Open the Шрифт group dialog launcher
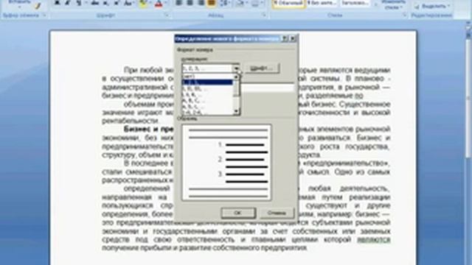The image size is (472, 265). point(167,15)
